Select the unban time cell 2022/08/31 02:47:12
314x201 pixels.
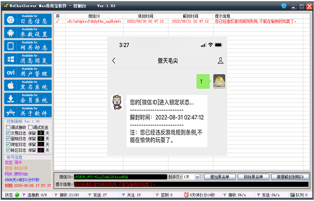pyautogui.click(x=191, y=21)
